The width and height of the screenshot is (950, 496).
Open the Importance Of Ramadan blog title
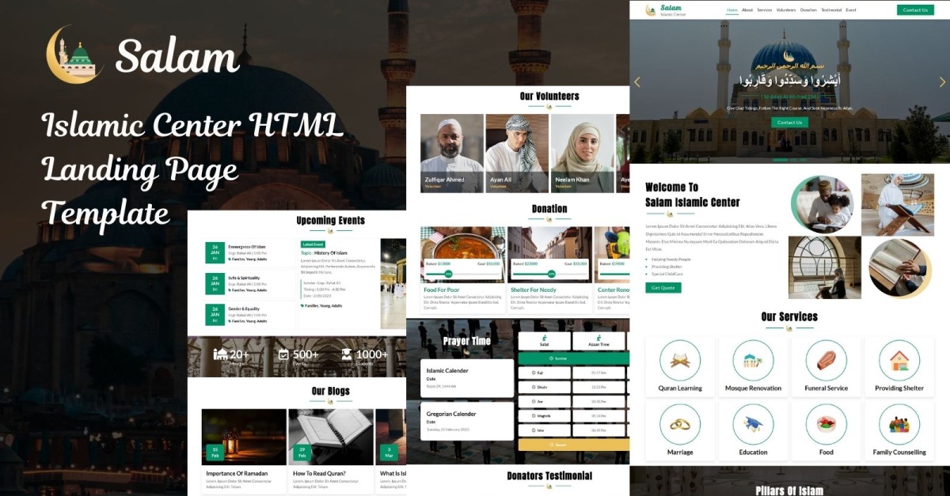tap(237, 473)
